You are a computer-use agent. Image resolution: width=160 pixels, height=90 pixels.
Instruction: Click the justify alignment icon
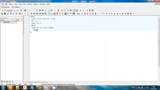point(45,13)
